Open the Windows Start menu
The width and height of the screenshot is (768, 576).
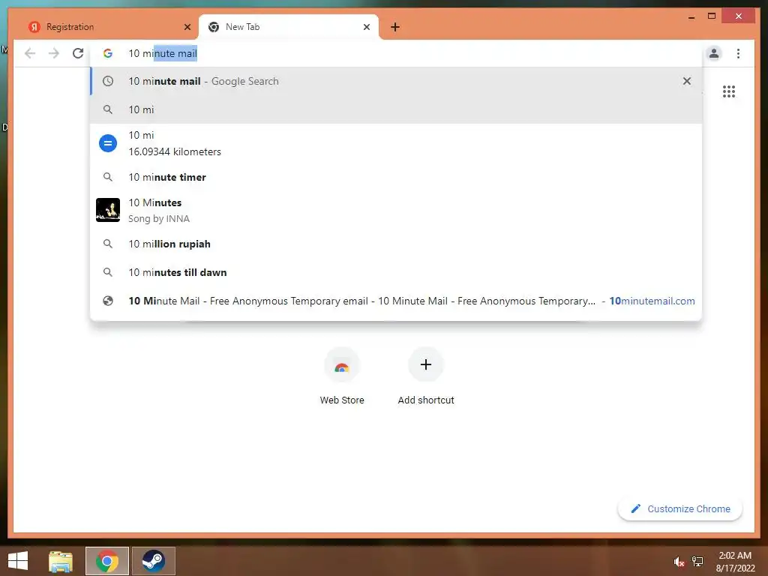point(18,561)
